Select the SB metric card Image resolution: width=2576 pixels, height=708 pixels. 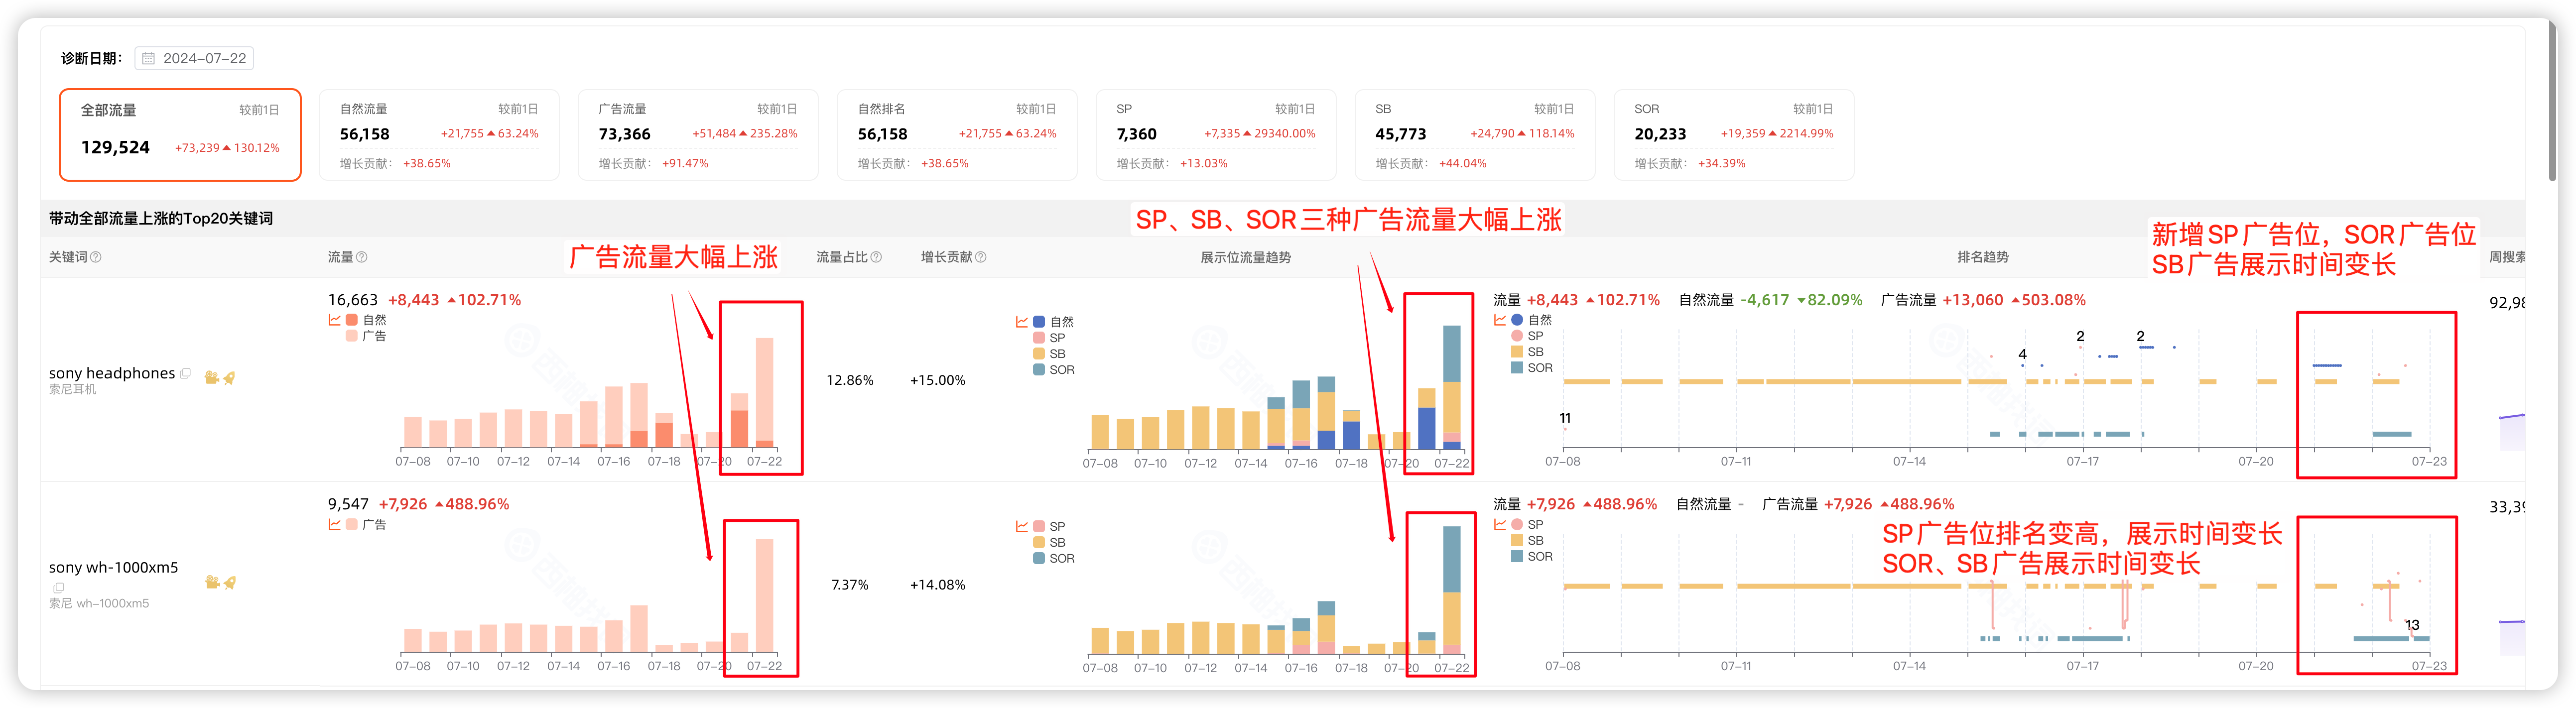click(1475, 135)
